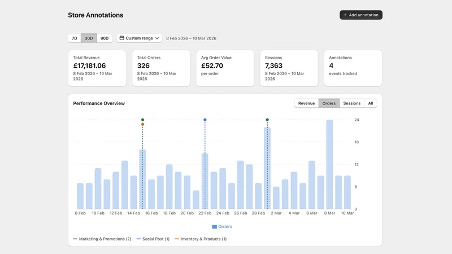Click the Total Revenue card
Image resolution: width=452 pixels, height=254 pixels.
[x=97, y=68]
